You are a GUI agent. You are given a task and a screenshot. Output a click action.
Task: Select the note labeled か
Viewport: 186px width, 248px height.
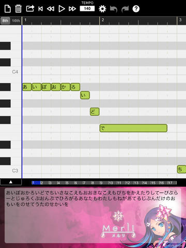tap(66, 87)
